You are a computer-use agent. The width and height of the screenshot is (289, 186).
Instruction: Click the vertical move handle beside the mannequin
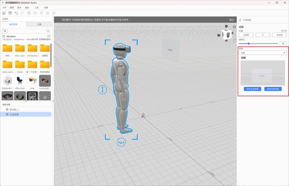[102, 90]
